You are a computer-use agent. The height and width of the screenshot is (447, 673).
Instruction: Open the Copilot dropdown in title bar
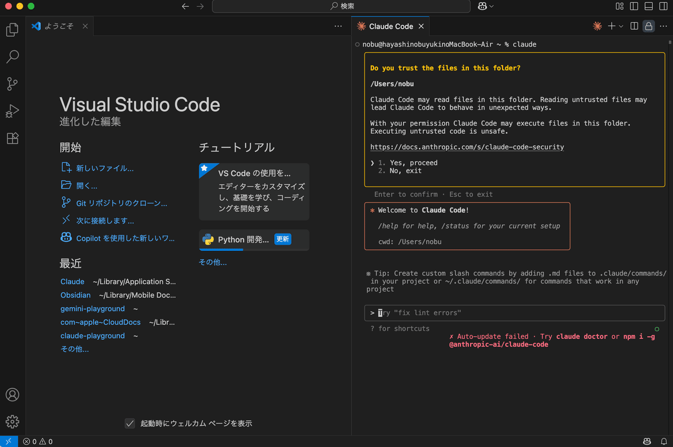[x=485, y=6]
